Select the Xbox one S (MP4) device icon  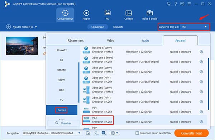[86, 60]
